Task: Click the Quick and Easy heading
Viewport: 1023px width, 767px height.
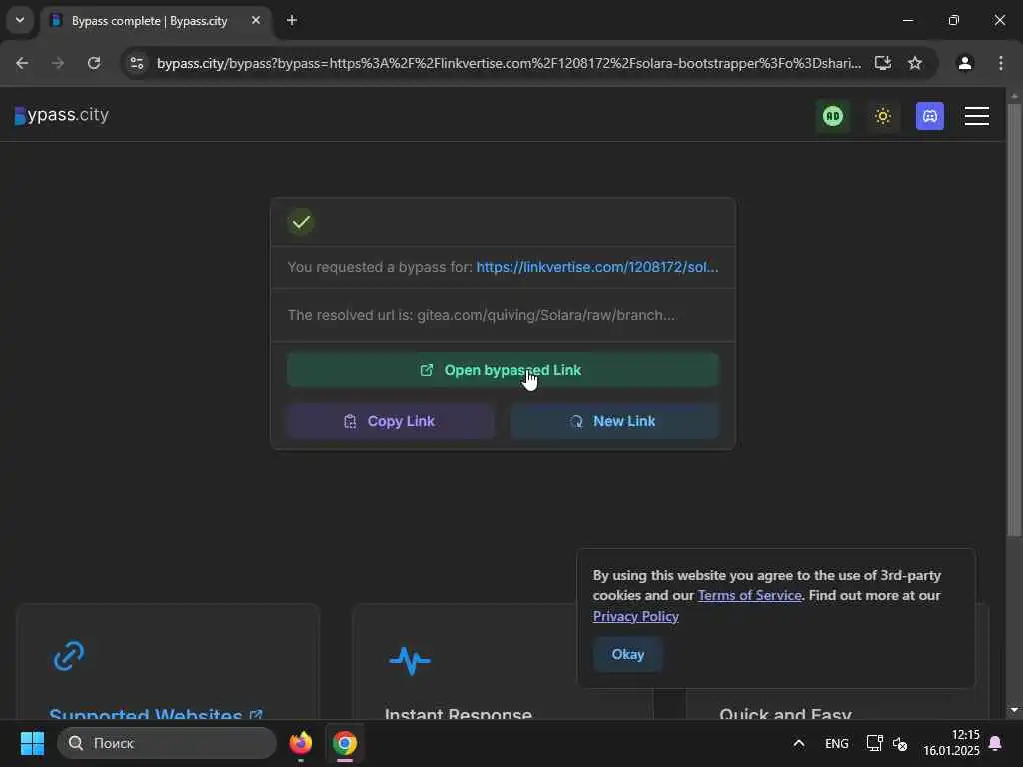Action: (785, 714)
